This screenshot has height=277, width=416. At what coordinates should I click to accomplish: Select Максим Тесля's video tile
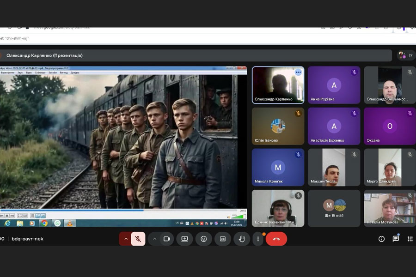point(334,167)
